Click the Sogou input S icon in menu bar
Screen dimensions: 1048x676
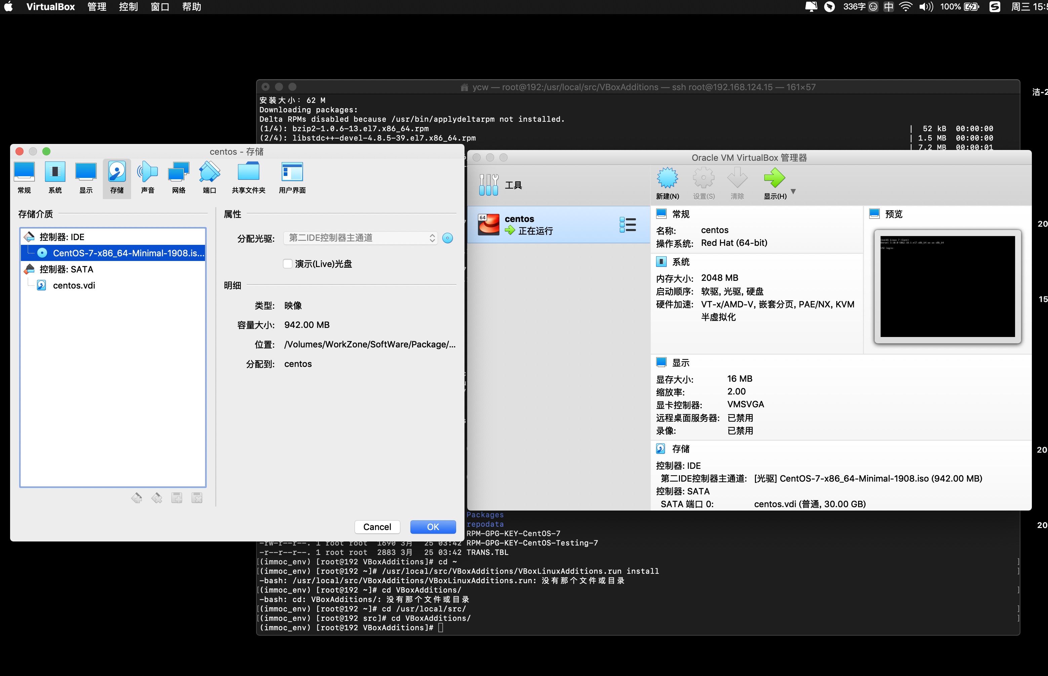point(995,7)
